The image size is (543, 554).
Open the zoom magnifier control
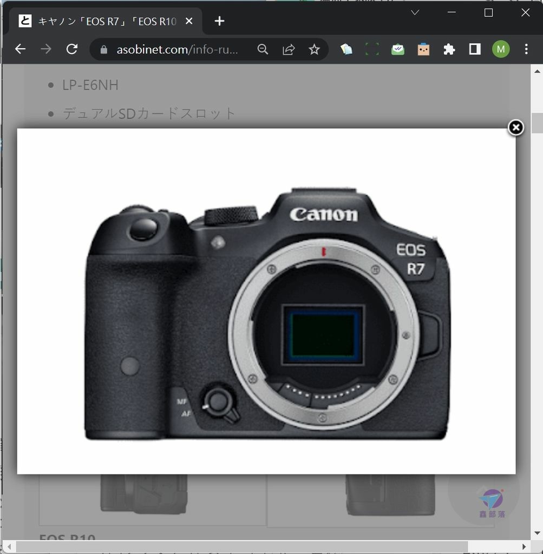click(263, 49)
